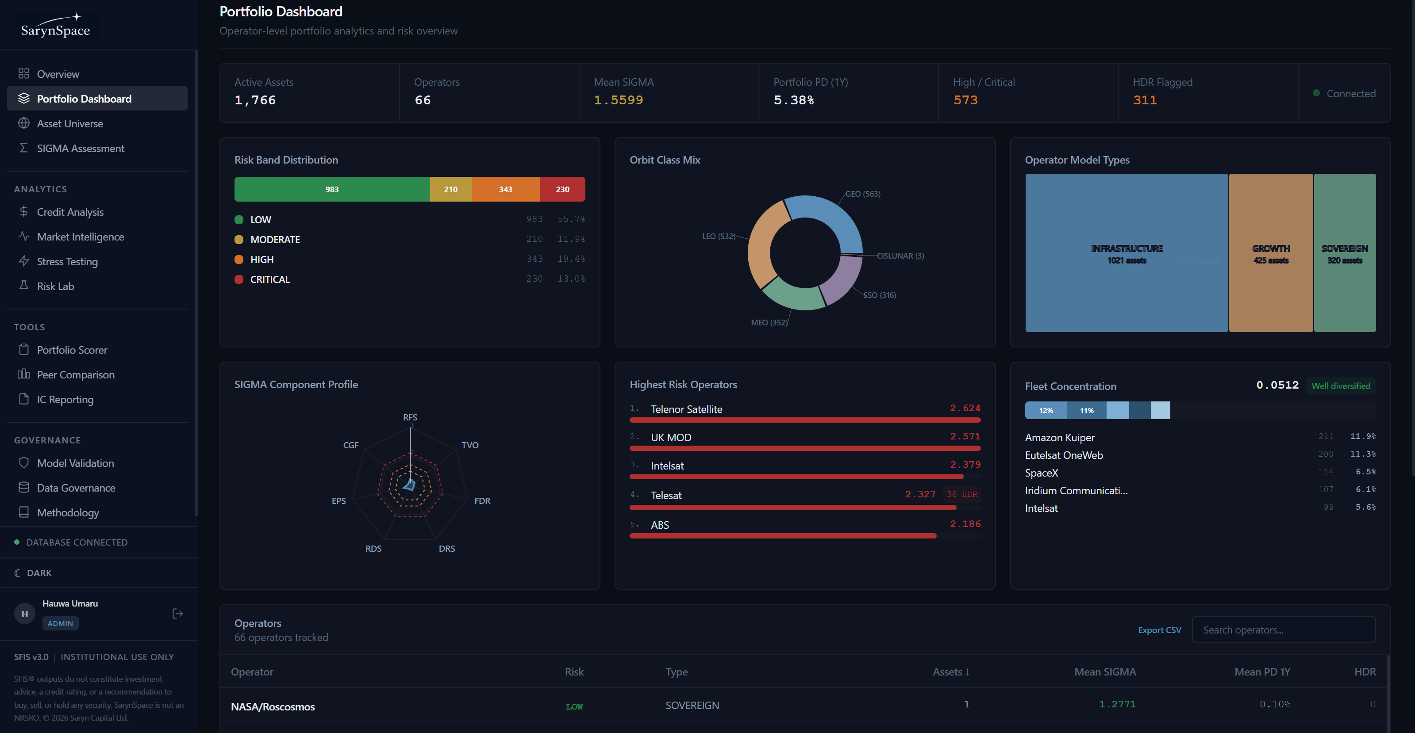Select the Credit Analysis dollar icon
The height and width of the screenshot is (733, 1415).
(24, 212)
